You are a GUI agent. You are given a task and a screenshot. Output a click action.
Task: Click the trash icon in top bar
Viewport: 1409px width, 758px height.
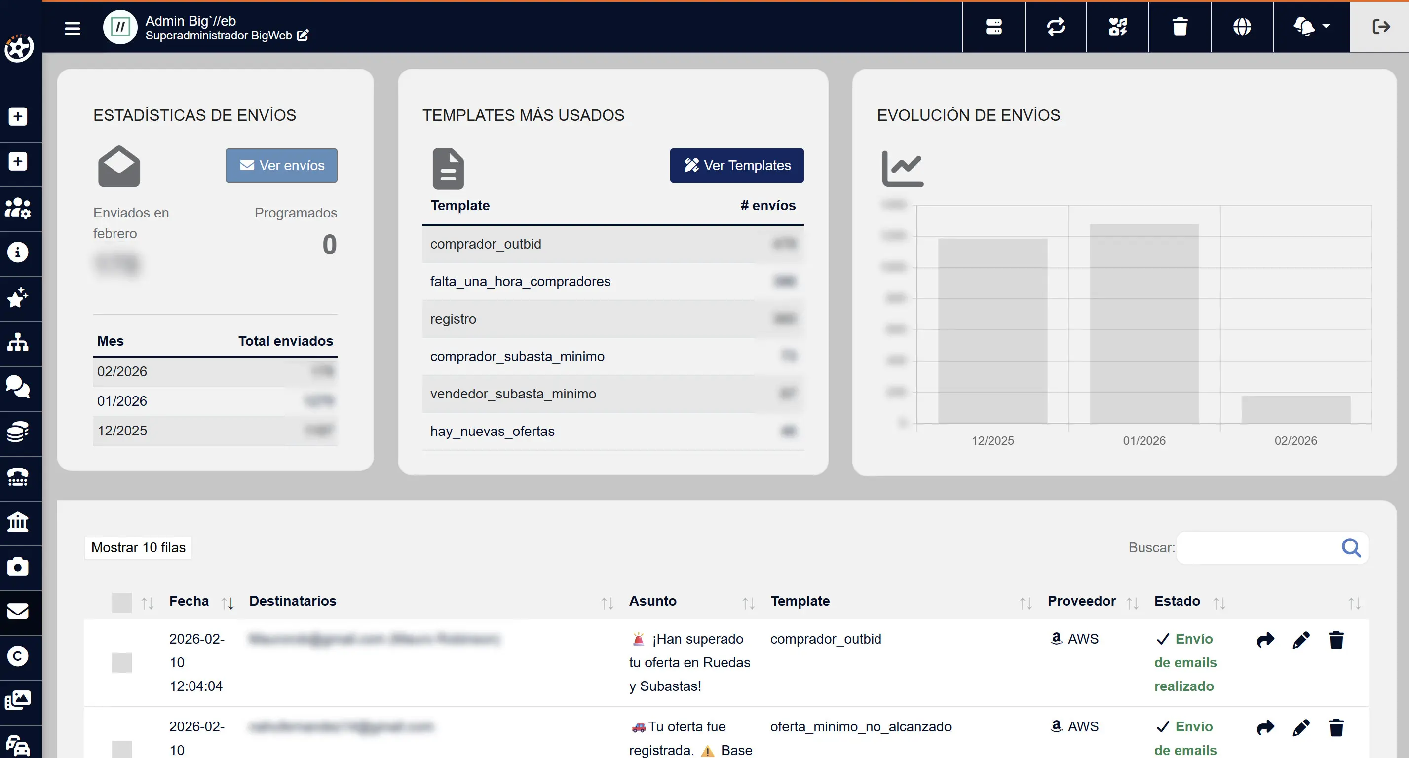click(x=1180, y=27)
